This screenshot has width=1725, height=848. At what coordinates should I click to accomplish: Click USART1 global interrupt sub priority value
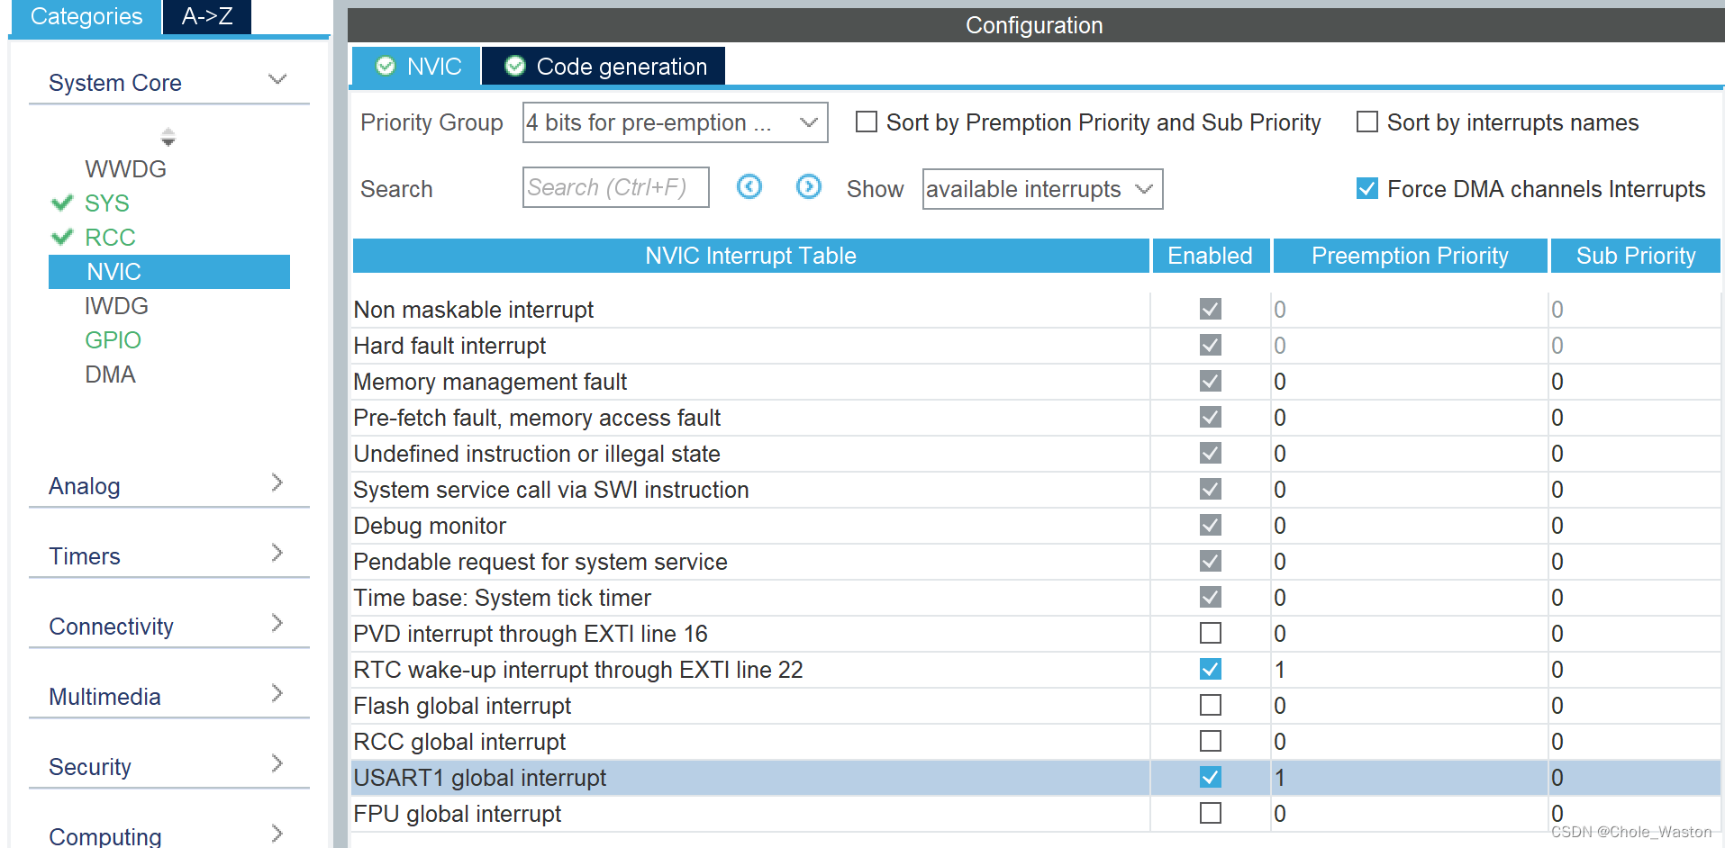point(1557,777)
